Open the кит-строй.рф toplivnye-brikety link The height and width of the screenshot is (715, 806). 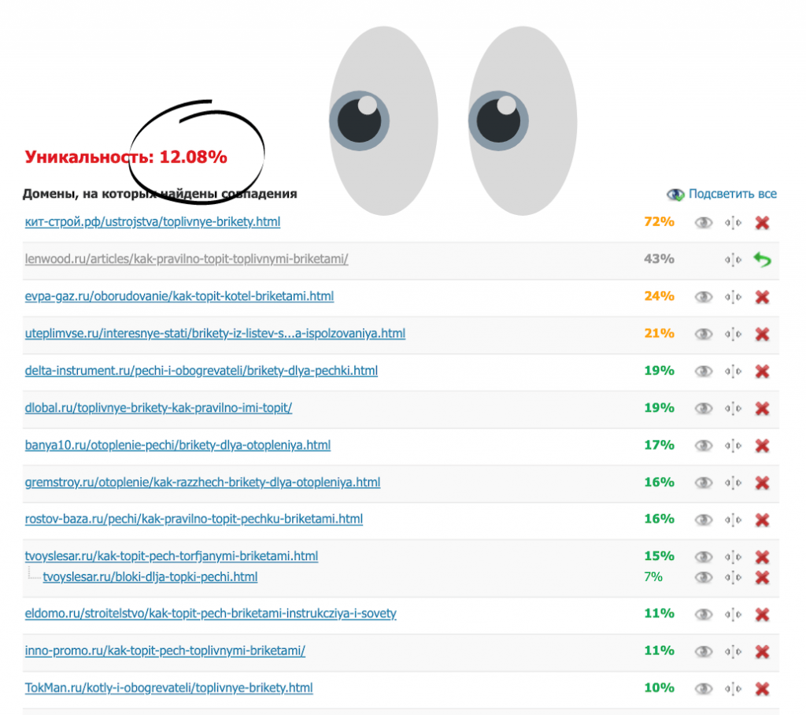point(153,222)
